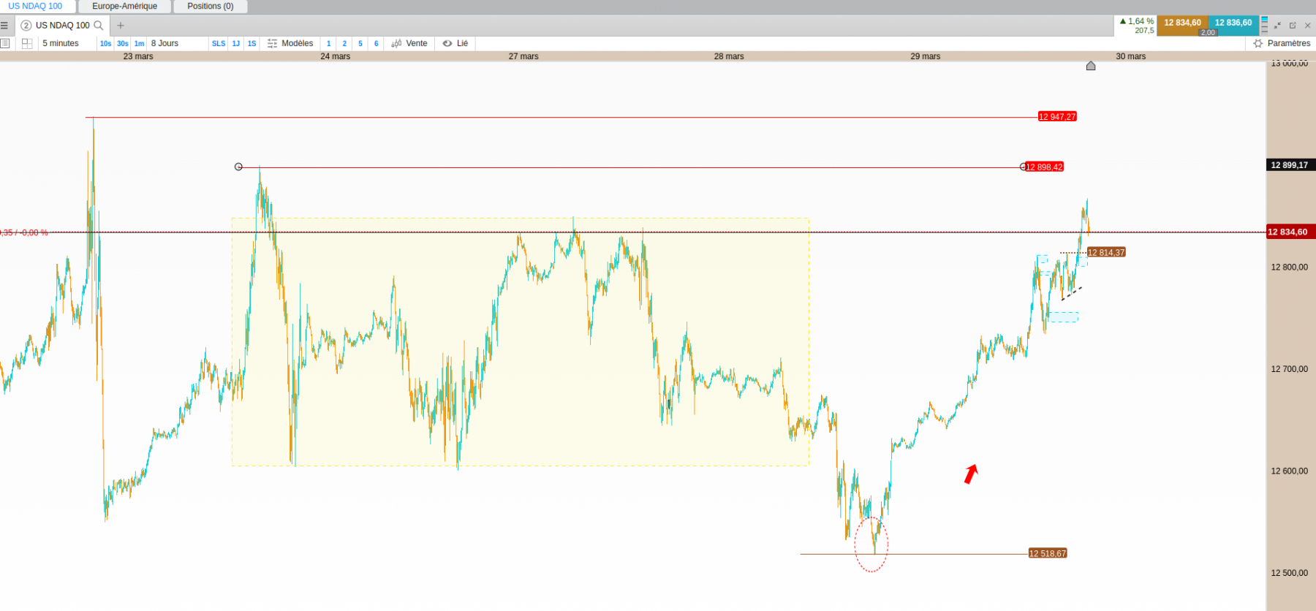Apply template number 1

(329, 44)
